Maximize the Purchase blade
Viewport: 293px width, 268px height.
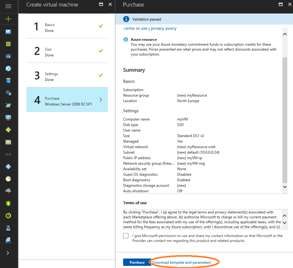click(x=280, y=4)
